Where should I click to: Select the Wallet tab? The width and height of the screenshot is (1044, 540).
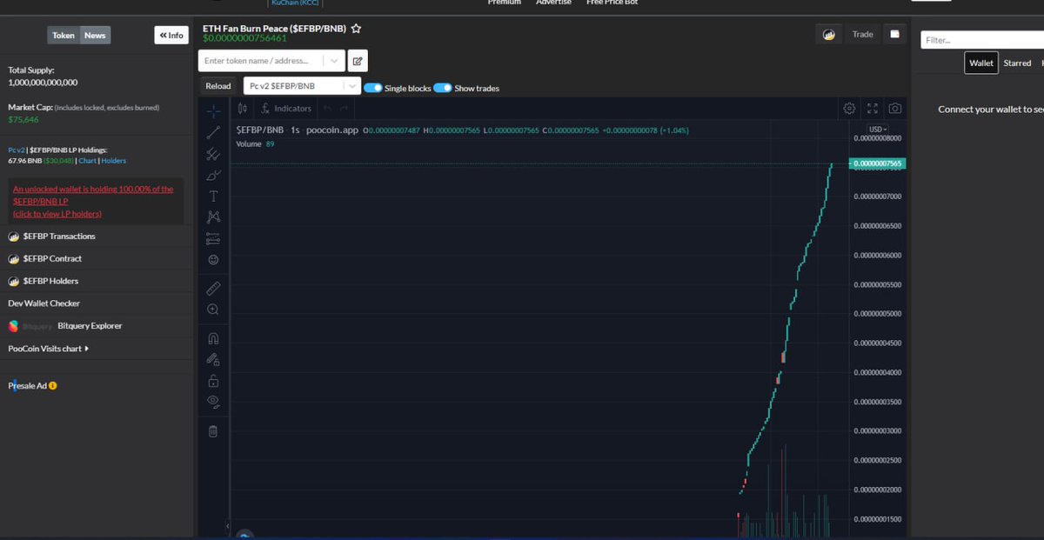[x=981, y=63]
